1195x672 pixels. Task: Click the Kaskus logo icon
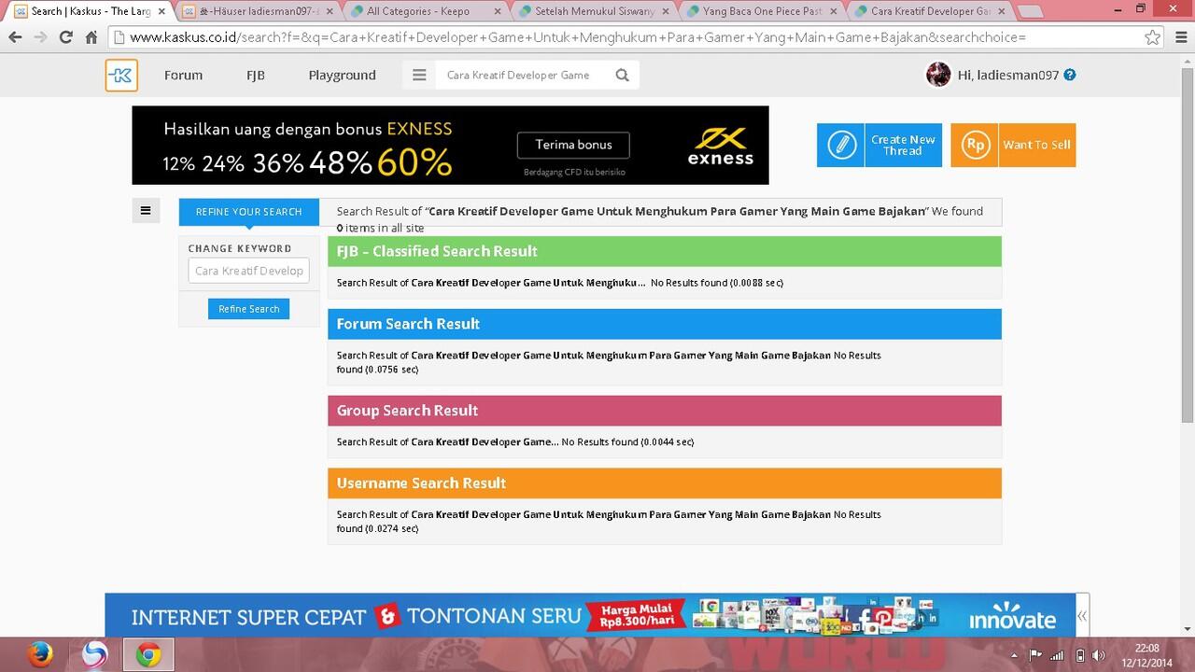pos(121,76)
